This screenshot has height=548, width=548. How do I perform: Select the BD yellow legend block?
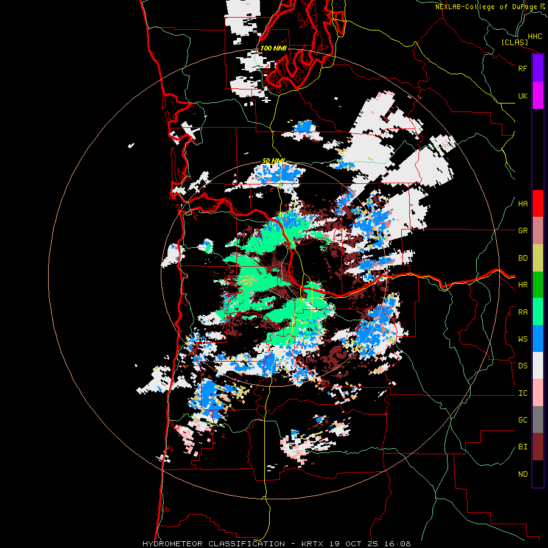tap(538, 258)
